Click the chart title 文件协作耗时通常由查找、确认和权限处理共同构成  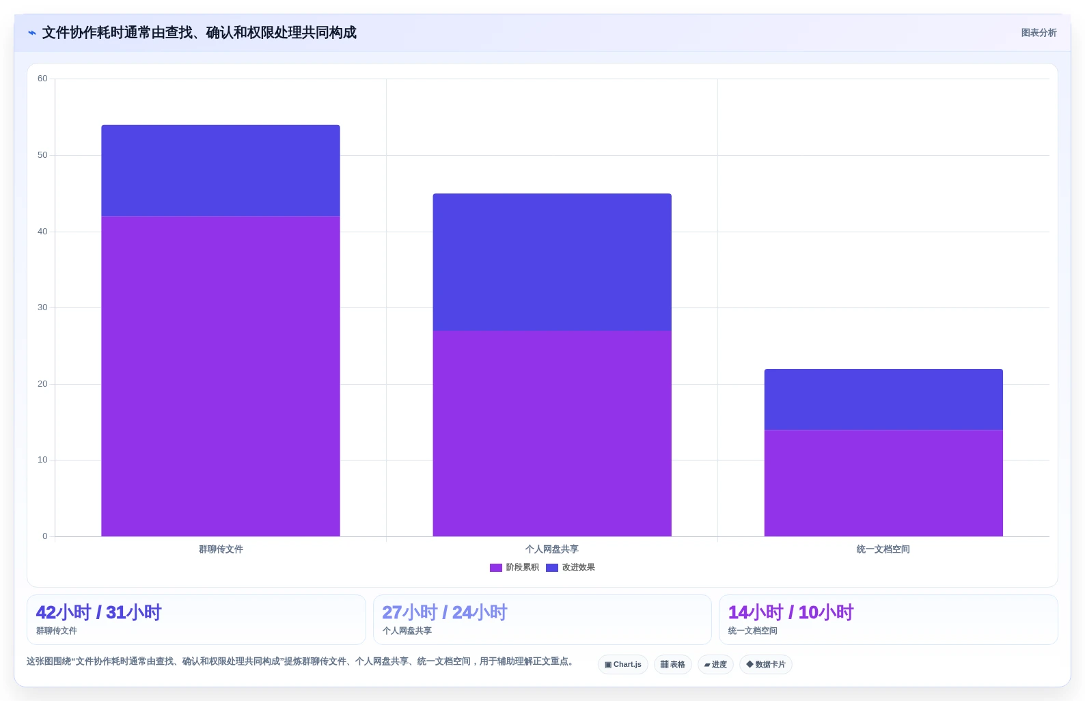(x=200, y=33)
